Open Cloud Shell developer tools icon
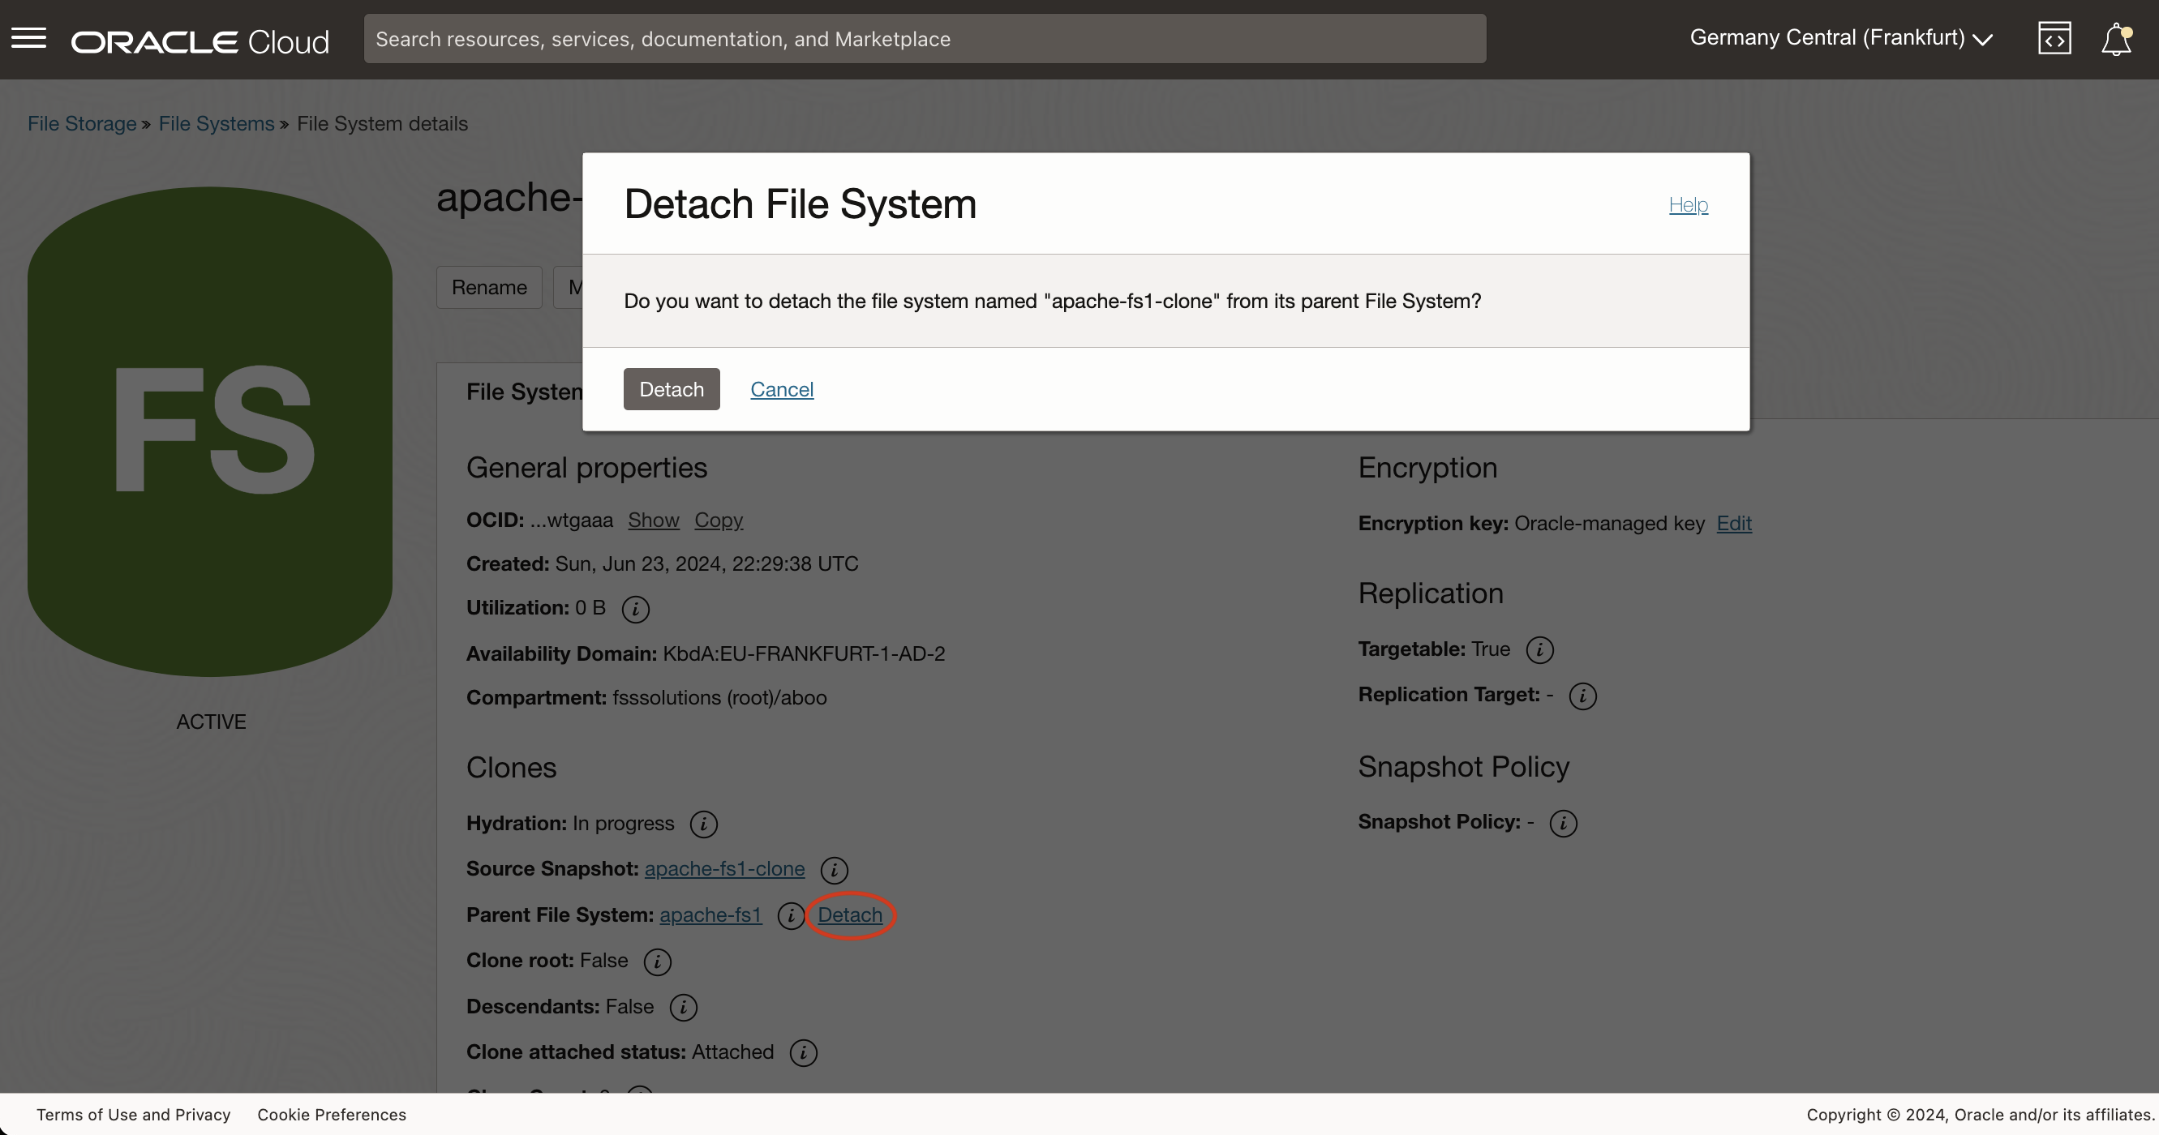The width and height of the screenshot is (2159, 1135). [x=2054, y=39]
